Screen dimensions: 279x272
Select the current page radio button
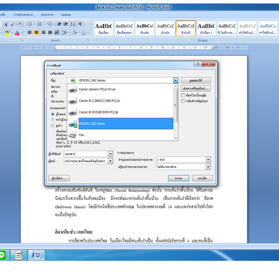click(x=53, y=119)
